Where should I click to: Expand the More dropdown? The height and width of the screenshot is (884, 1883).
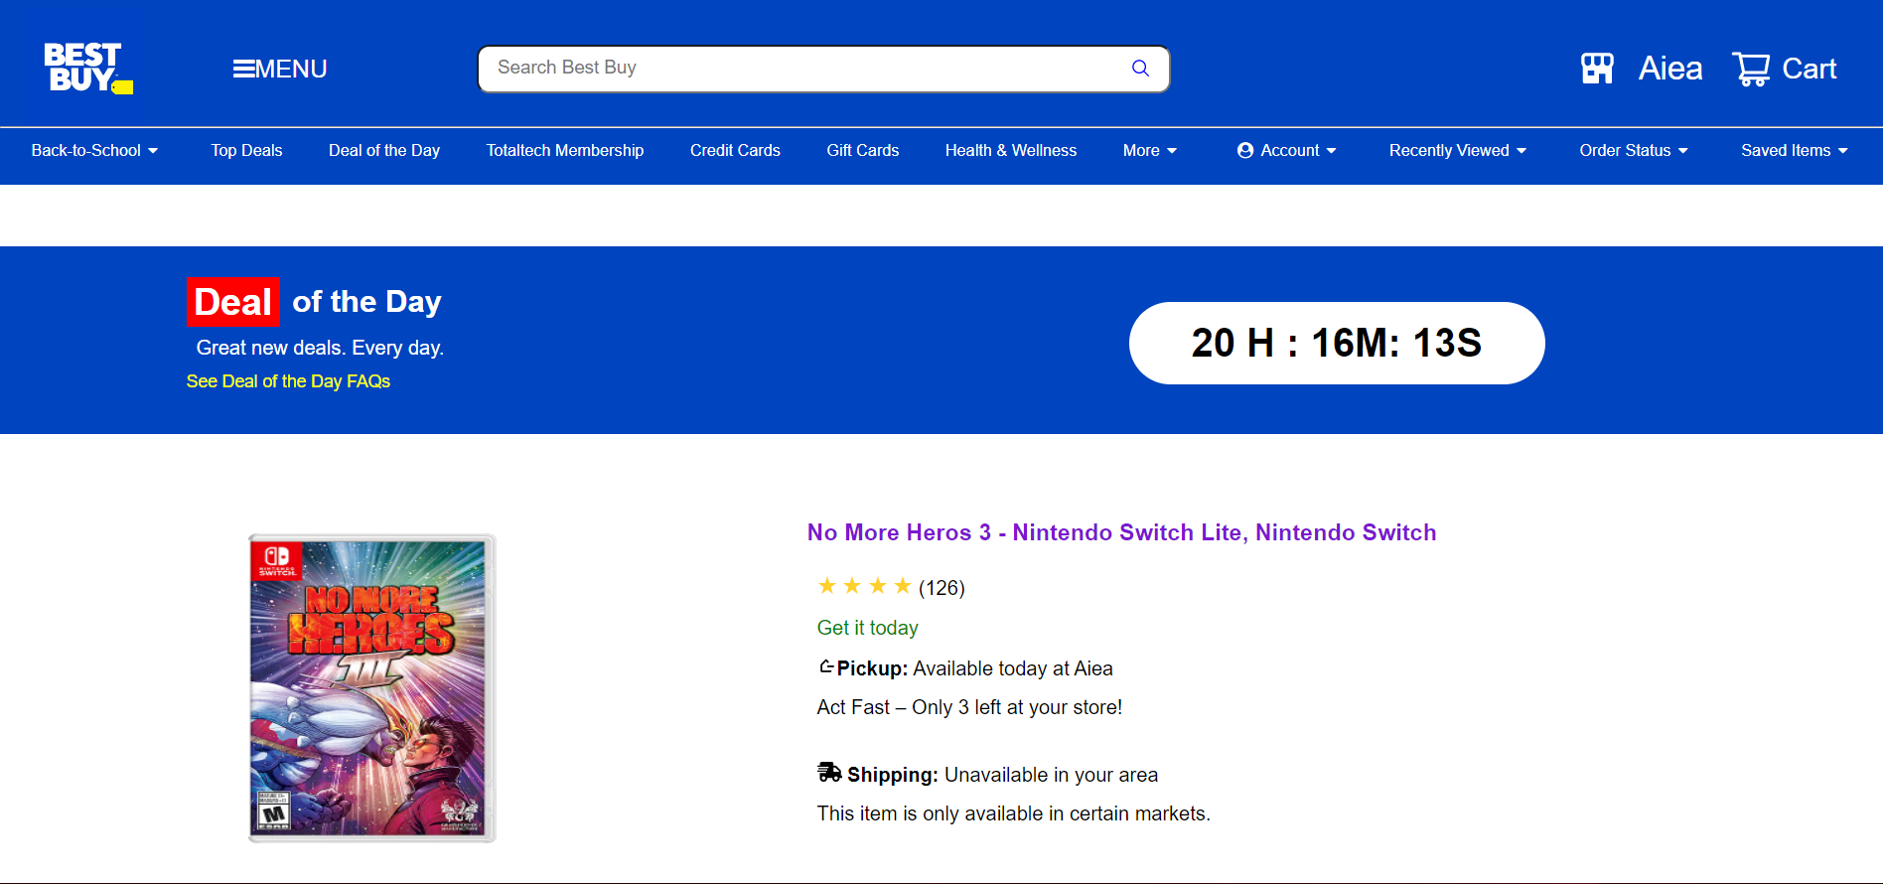point(1150,150)
